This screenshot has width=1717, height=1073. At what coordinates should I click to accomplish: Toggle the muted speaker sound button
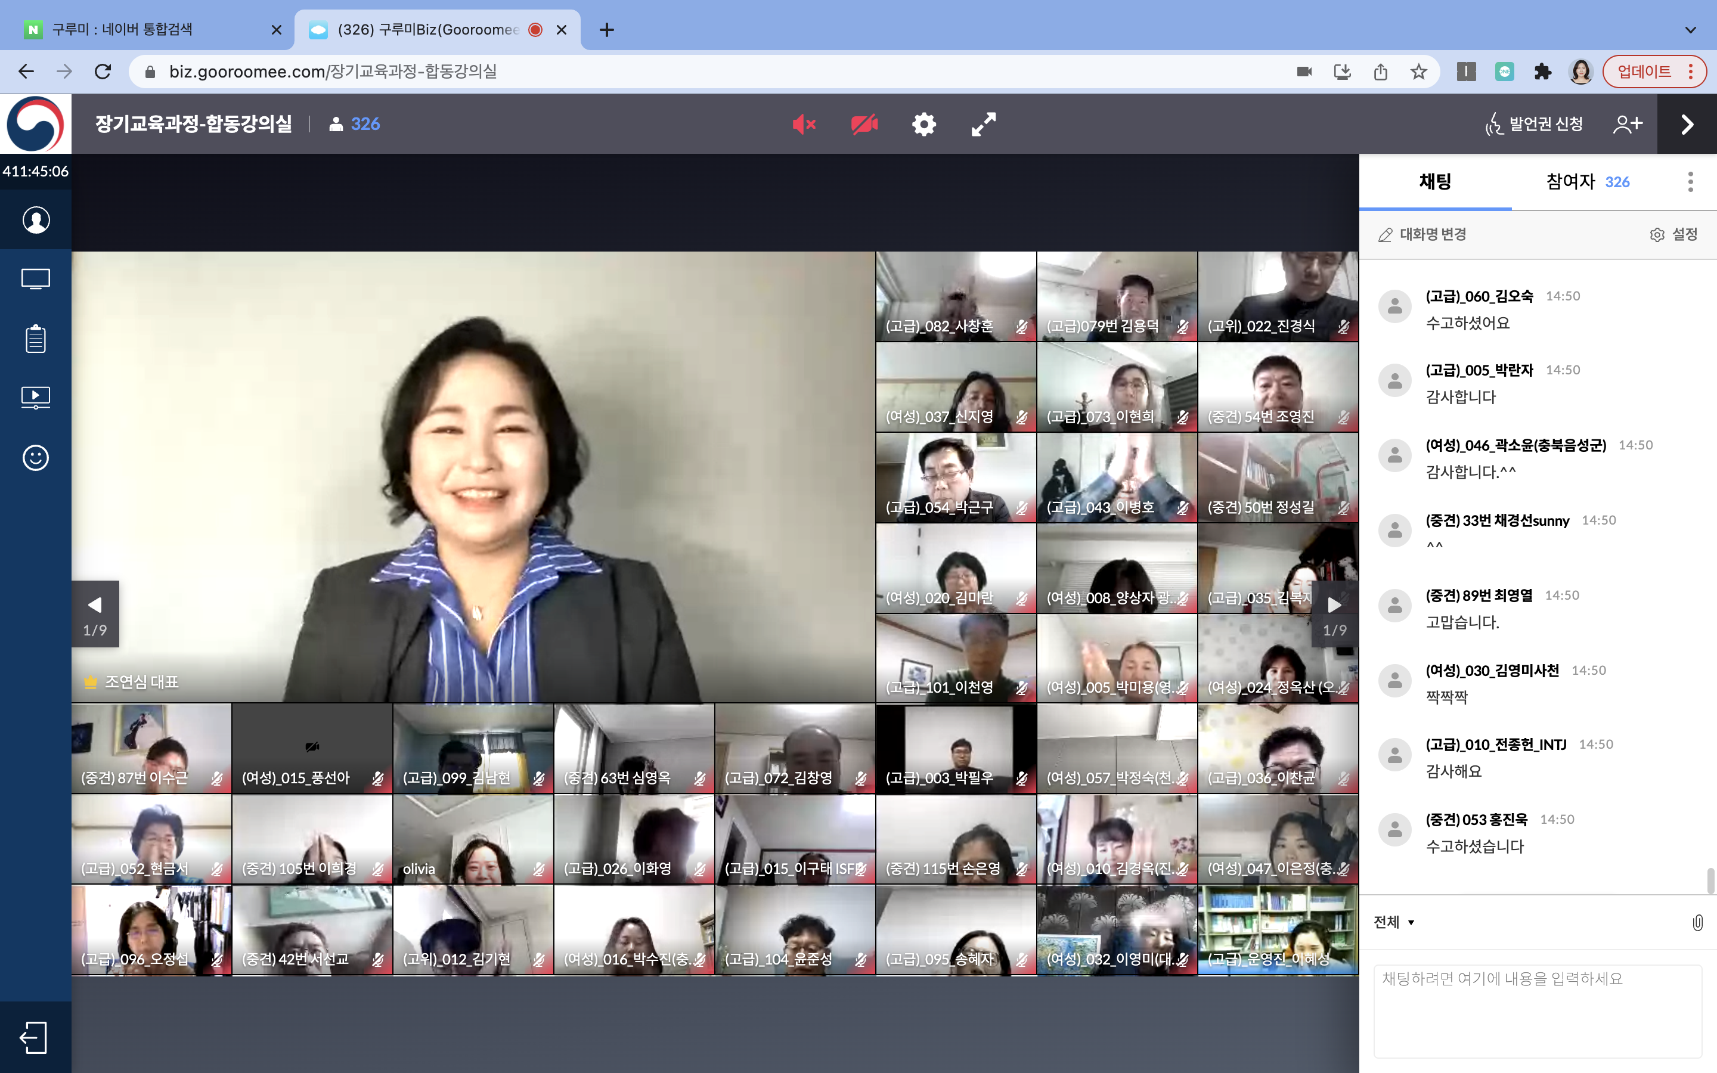(x=804, y=124)
